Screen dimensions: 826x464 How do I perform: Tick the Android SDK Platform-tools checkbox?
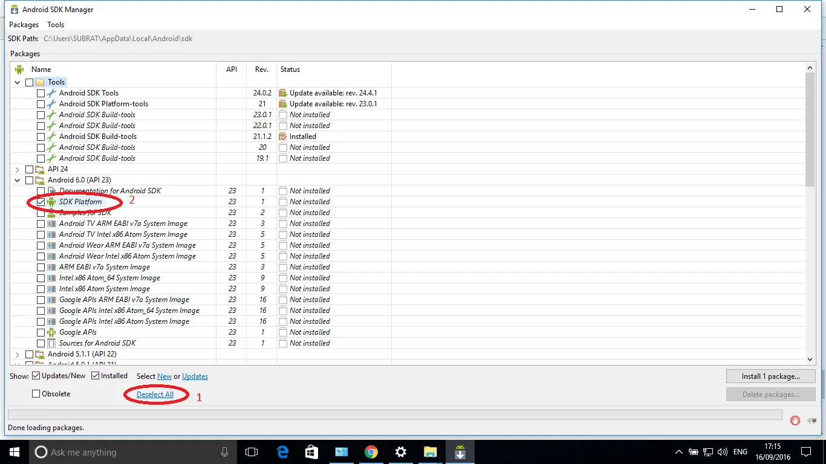tap(41, 104)
